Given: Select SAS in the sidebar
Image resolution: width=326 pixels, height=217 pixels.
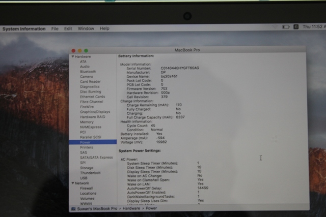Looking at the screenshot, I should point(84,152).
